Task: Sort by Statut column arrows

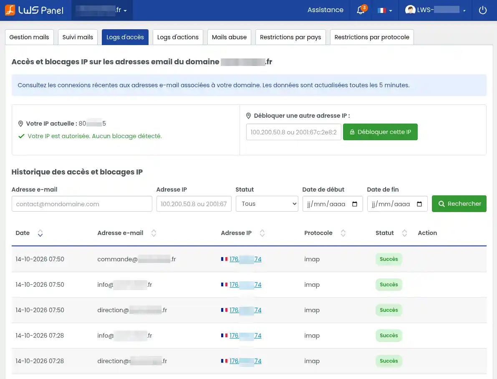Action: point(404,233)
